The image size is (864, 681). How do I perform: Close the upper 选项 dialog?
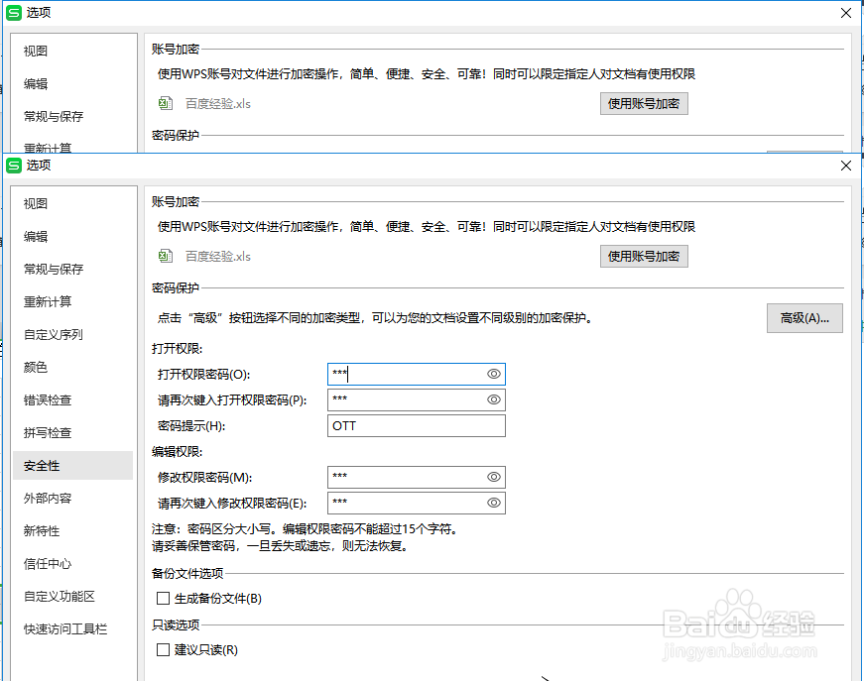(x=845, y=13)
